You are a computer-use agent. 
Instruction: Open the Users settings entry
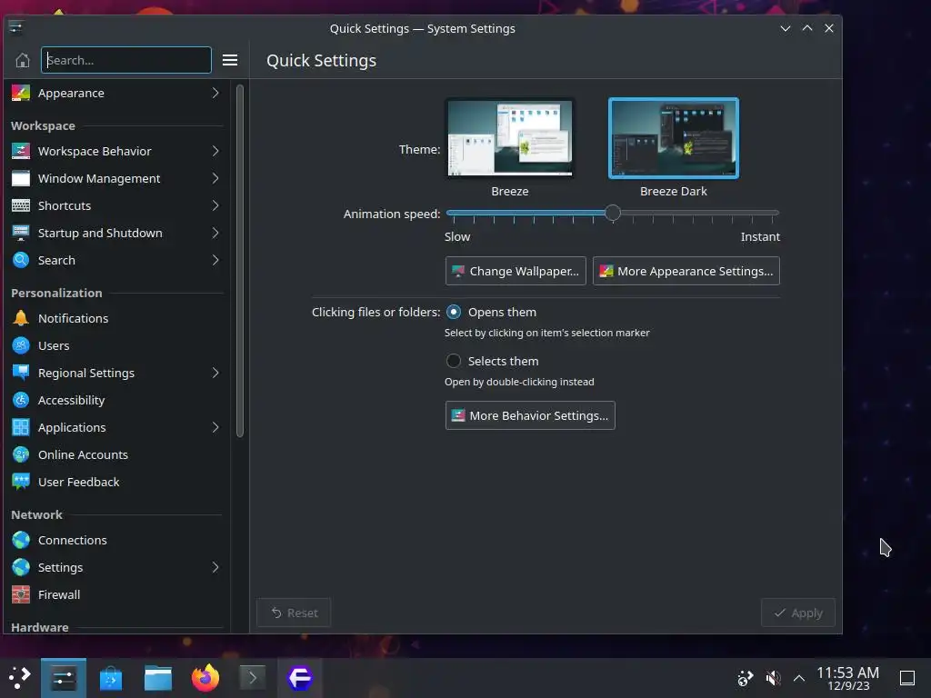(116, 346)
